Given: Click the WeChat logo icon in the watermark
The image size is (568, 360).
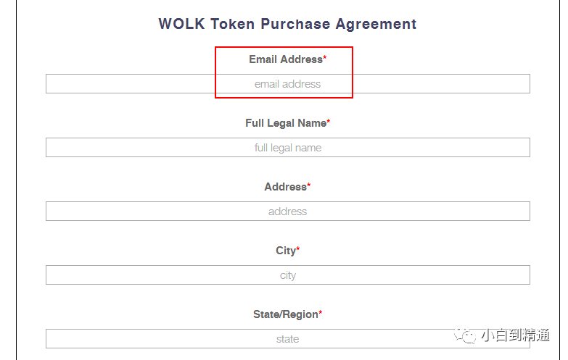Looking at the screenshot, I should [465, 335].
